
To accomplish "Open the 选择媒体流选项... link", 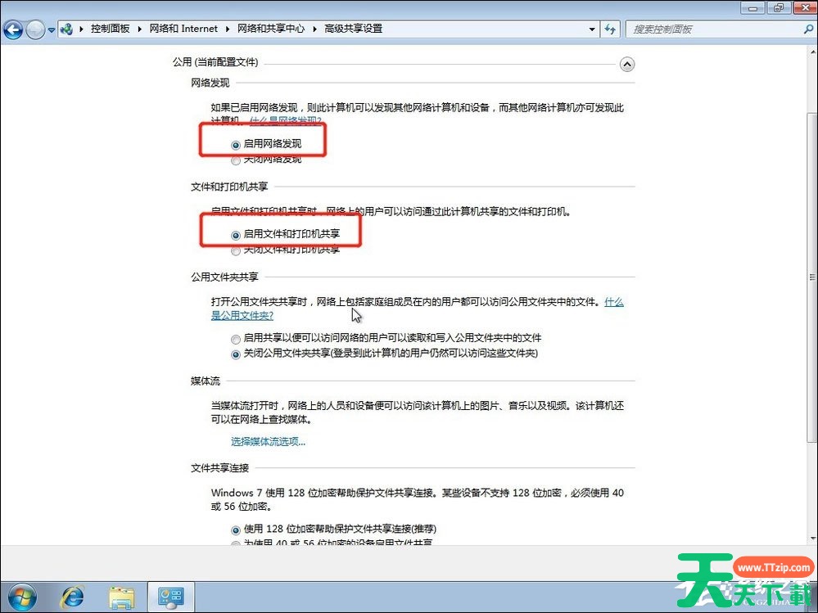I will pos(268,442).
